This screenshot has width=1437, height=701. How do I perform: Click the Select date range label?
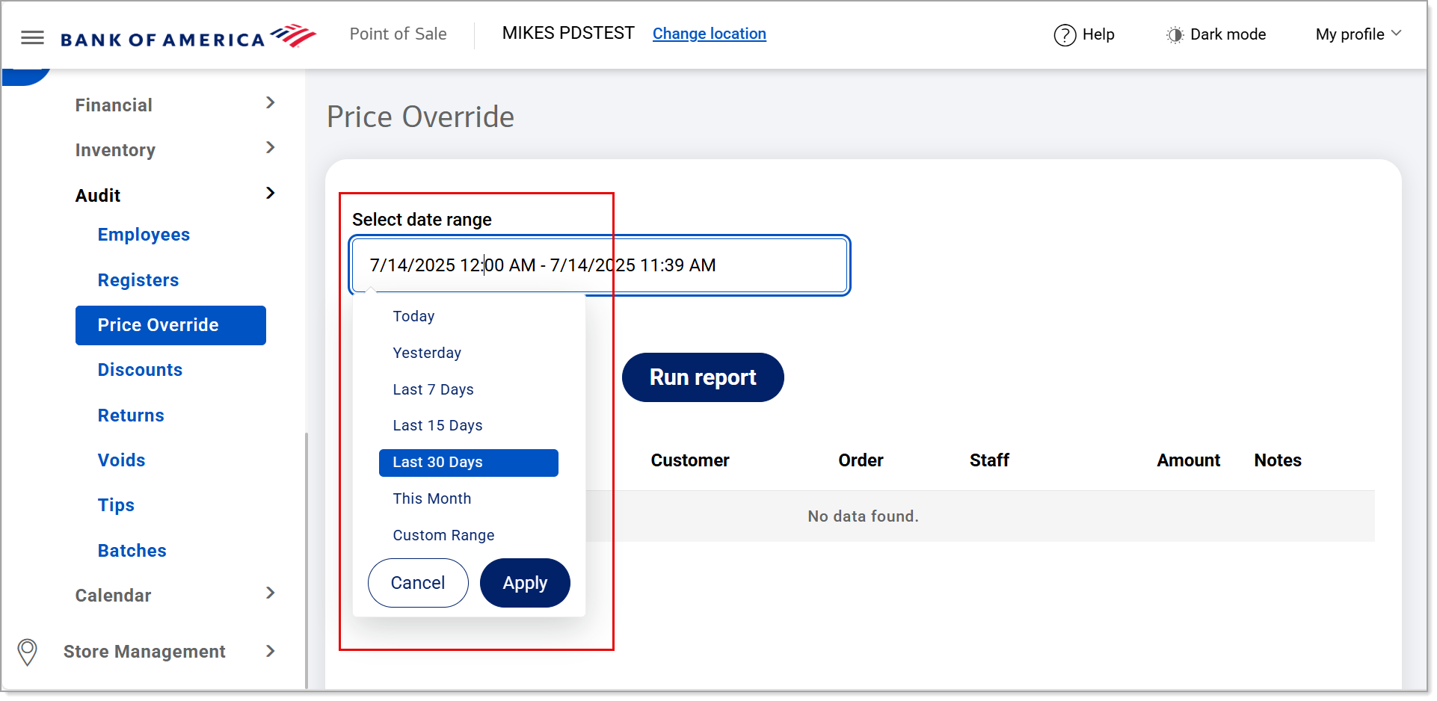tap(422, 220)
